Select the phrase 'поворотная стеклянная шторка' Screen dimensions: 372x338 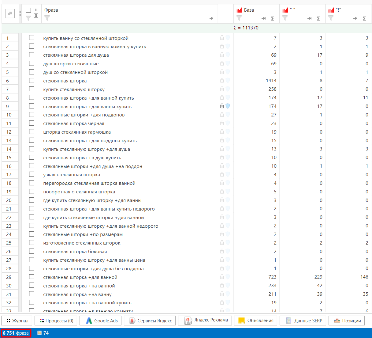point(79,192)
